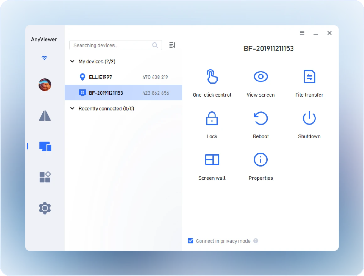Close the AnyViewer window
The image size is (364, 276).
[x=329, y=33]
